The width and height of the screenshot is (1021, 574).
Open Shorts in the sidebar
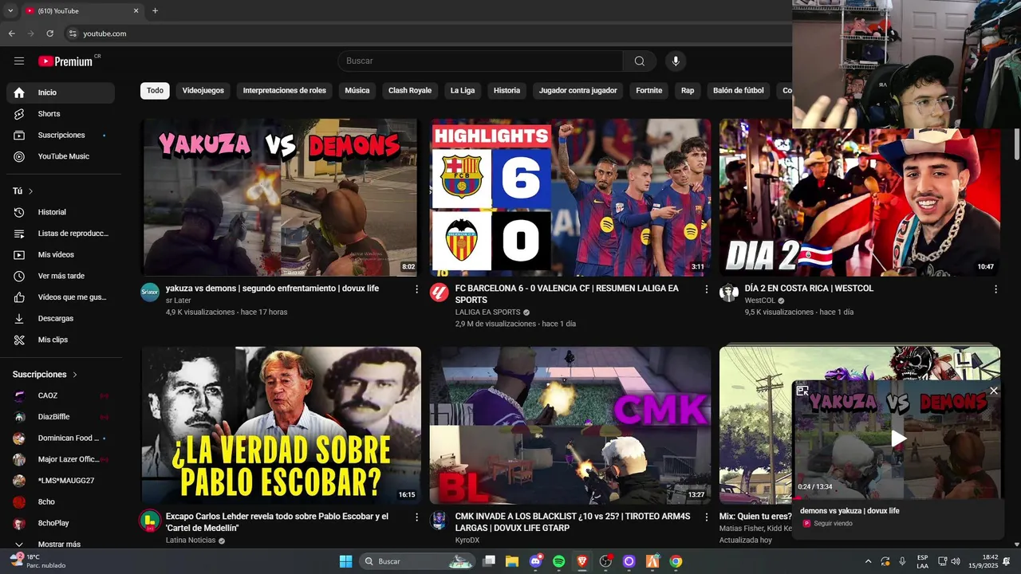pyautogui.click(x=61, y=114)
